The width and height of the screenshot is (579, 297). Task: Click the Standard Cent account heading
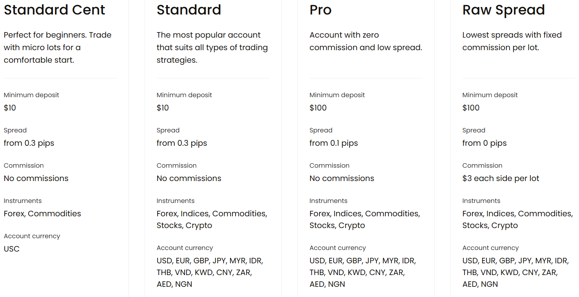(x=54, y=10)
